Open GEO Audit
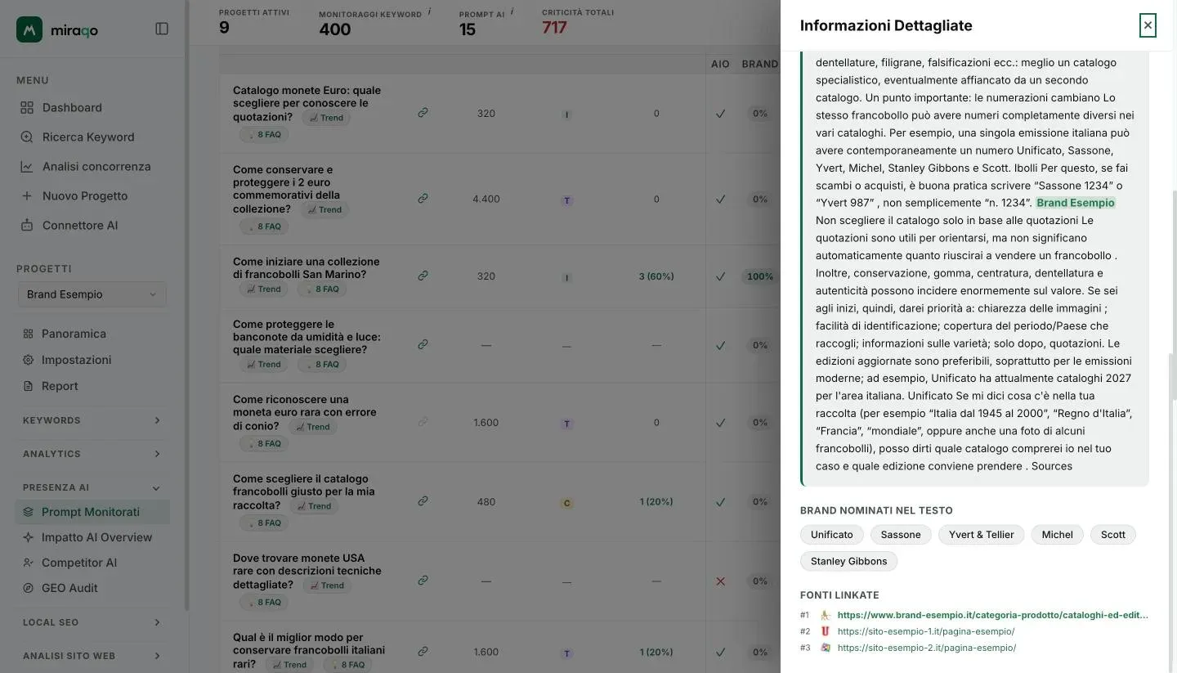The width and height of the screenshot is (1177, 673). [69, 588]
